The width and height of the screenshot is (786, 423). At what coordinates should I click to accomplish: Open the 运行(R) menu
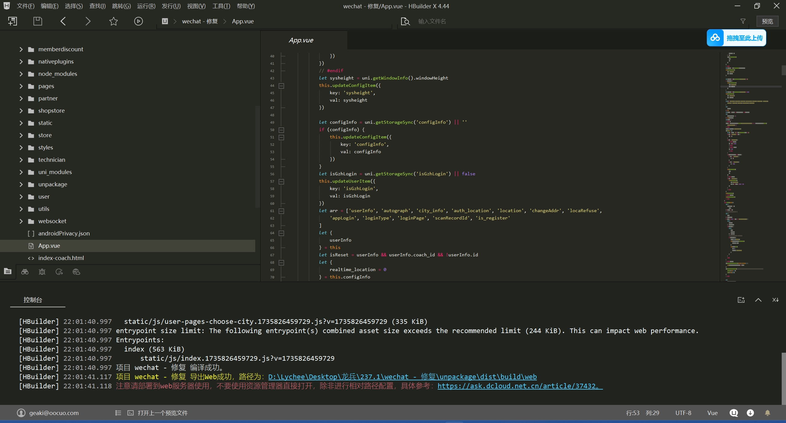tap(146, 6)
